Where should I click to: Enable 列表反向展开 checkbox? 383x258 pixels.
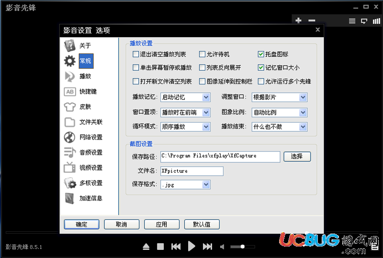[x=202, y=67]
